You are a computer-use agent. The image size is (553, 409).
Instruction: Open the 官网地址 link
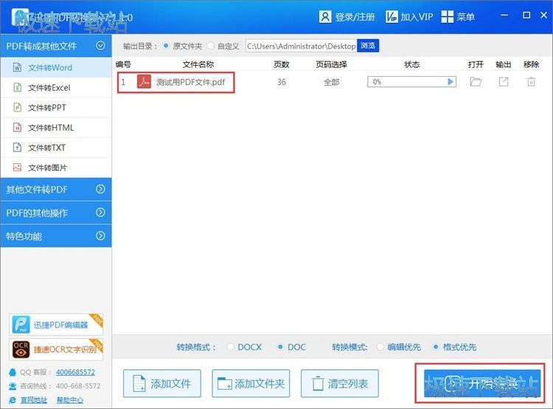[33, 400]
